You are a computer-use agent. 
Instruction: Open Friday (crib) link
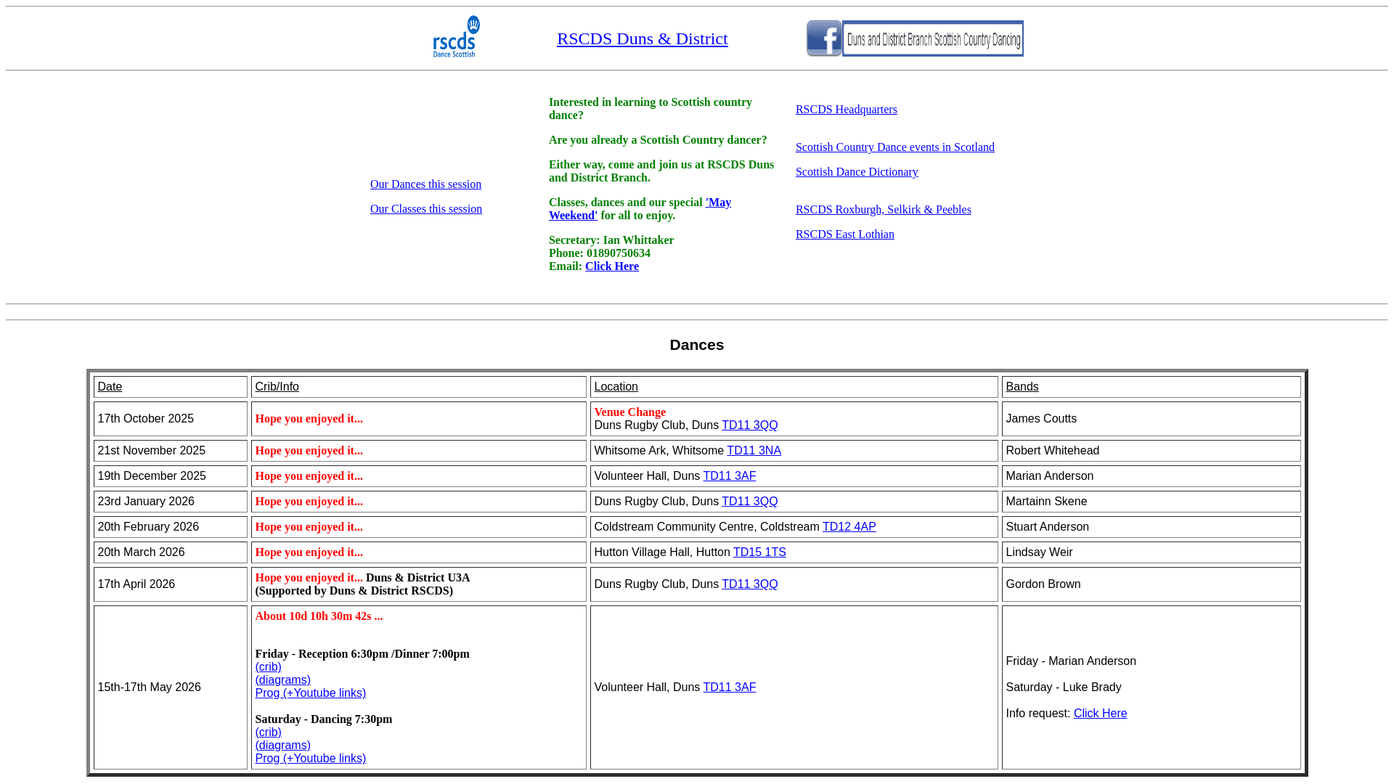(268, 667)
